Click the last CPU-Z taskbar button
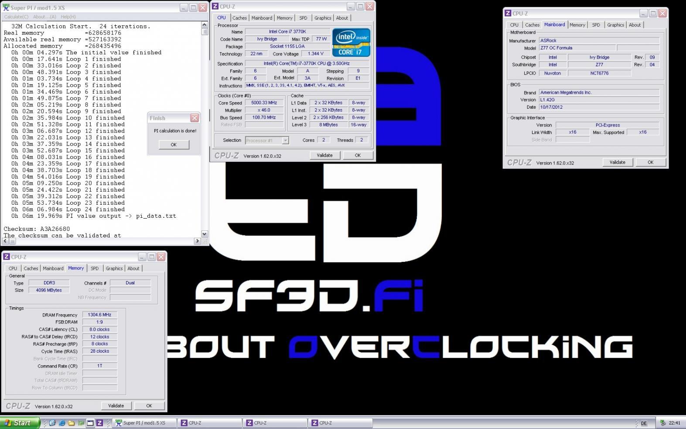The height and width of the screenshot is (429, 686). [341, 423]
